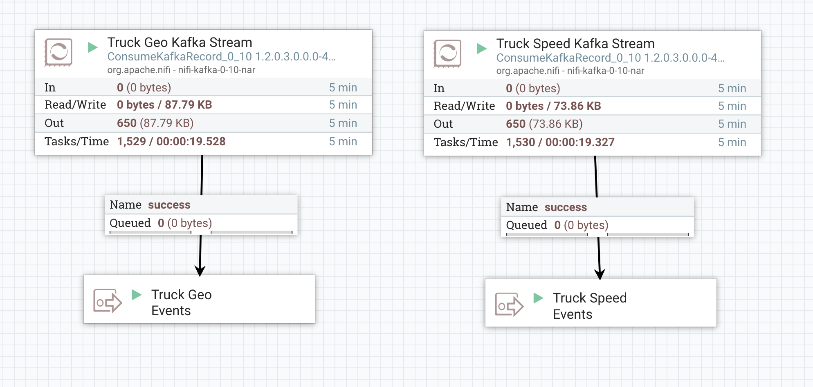Select the Truck Speed Kafka Stream title text
This screenshot has height=387, width=813.
click(575, 43)
